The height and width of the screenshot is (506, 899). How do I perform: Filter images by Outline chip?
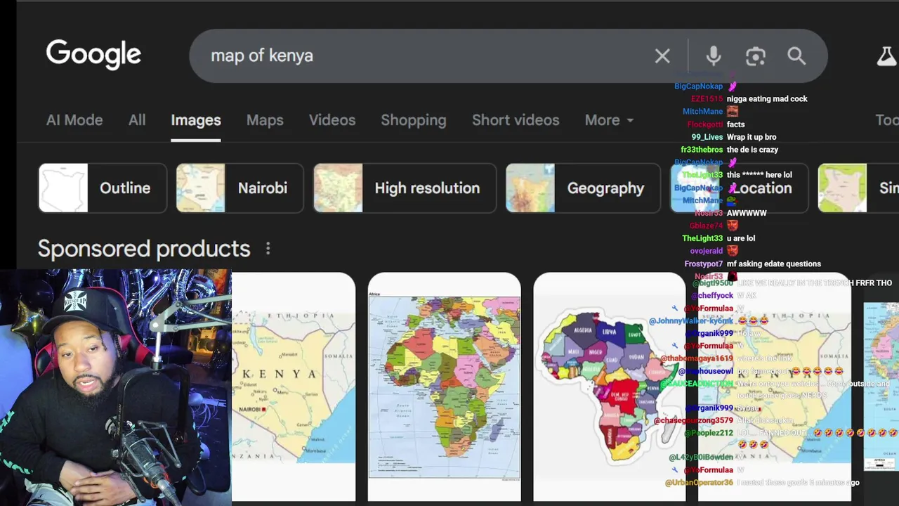coord(103,188)
